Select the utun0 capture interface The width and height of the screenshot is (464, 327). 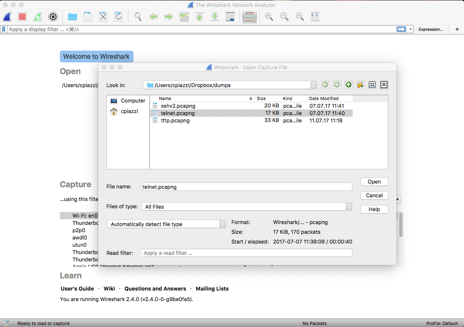(x=79, y=245)
